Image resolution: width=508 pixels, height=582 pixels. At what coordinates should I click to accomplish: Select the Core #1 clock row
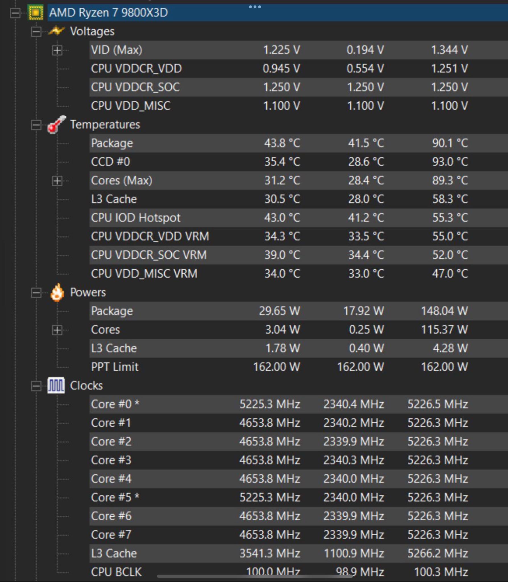(x=298, y=423)
